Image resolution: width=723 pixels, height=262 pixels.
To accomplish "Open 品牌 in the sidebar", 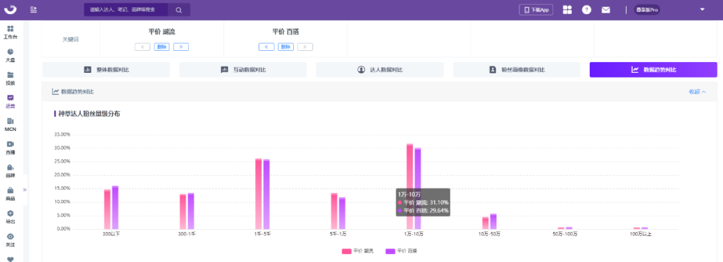I will click(10, 170).
